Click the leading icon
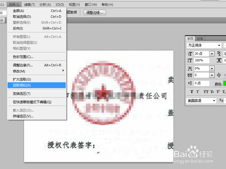This screenshot has height=169, width=226. [219, 54]
